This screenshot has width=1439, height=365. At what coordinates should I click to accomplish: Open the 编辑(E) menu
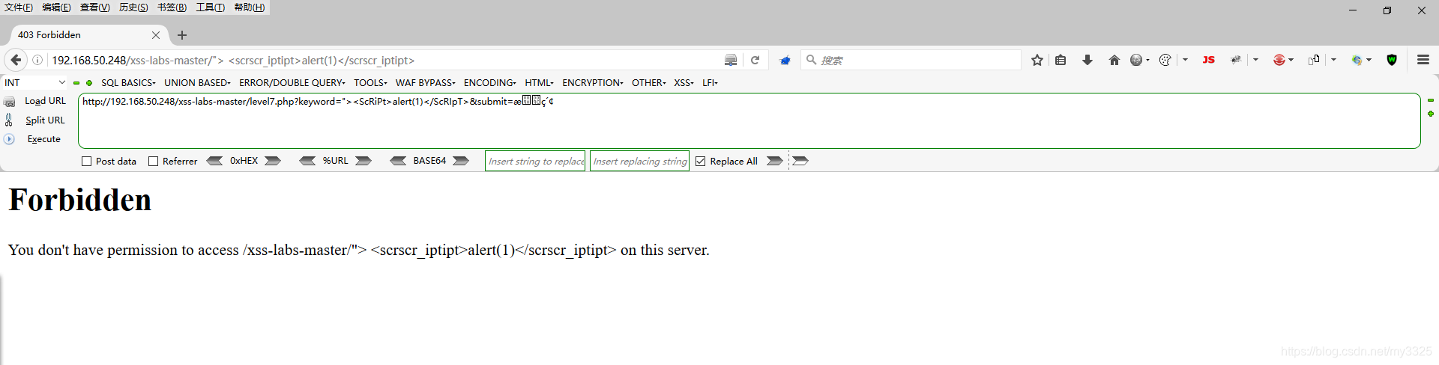(x=56, y=7)
